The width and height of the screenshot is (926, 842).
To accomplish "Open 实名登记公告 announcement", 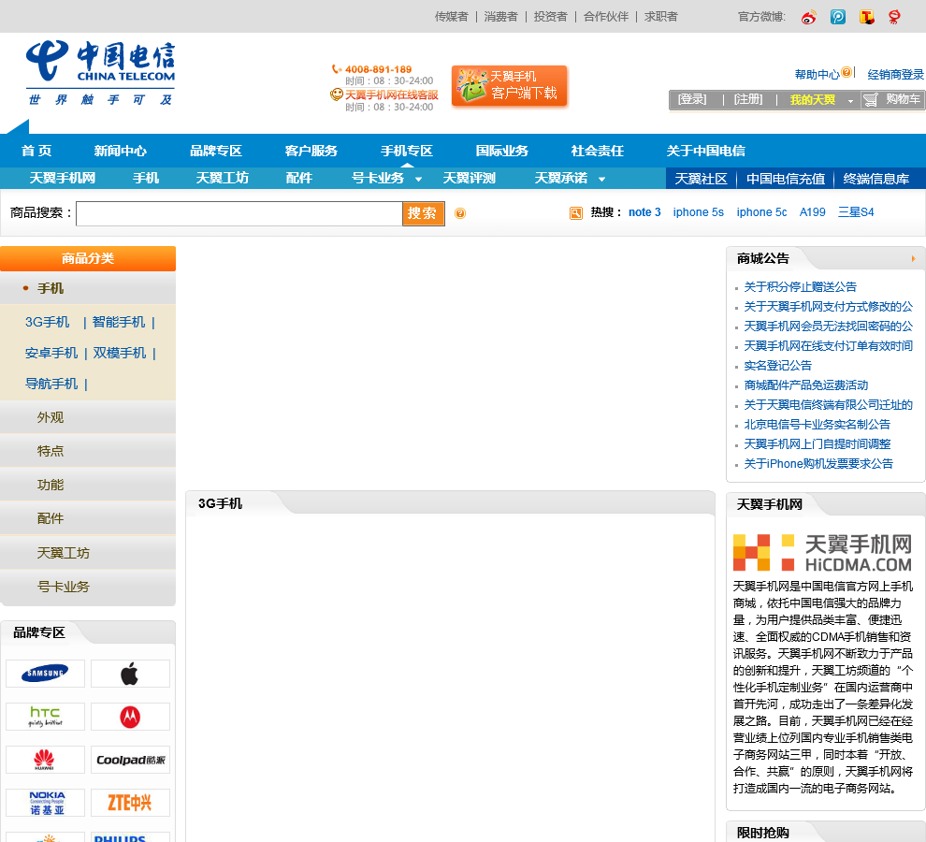I will coord(778,366).
